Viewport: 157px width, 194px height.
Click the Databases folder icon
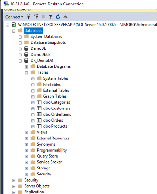(x=20, y=30)
